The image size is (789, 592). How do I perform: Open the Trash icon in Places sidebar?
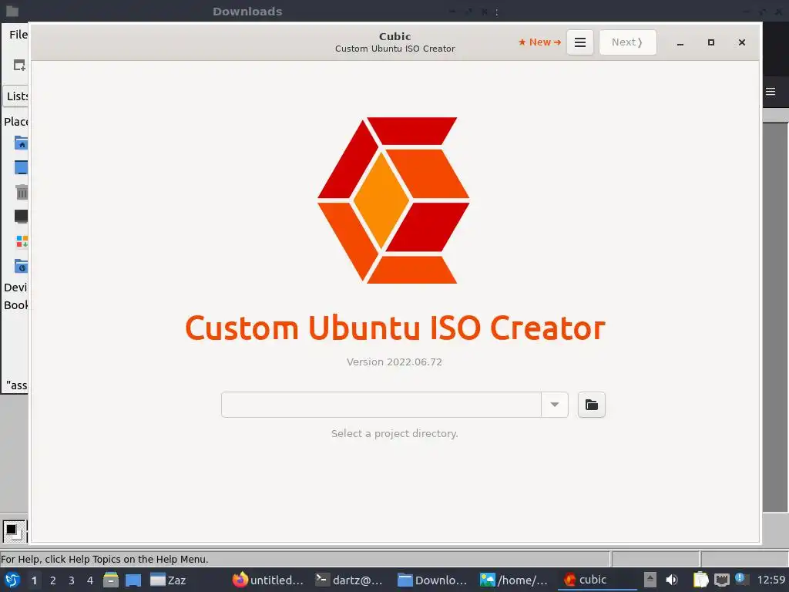21,192
